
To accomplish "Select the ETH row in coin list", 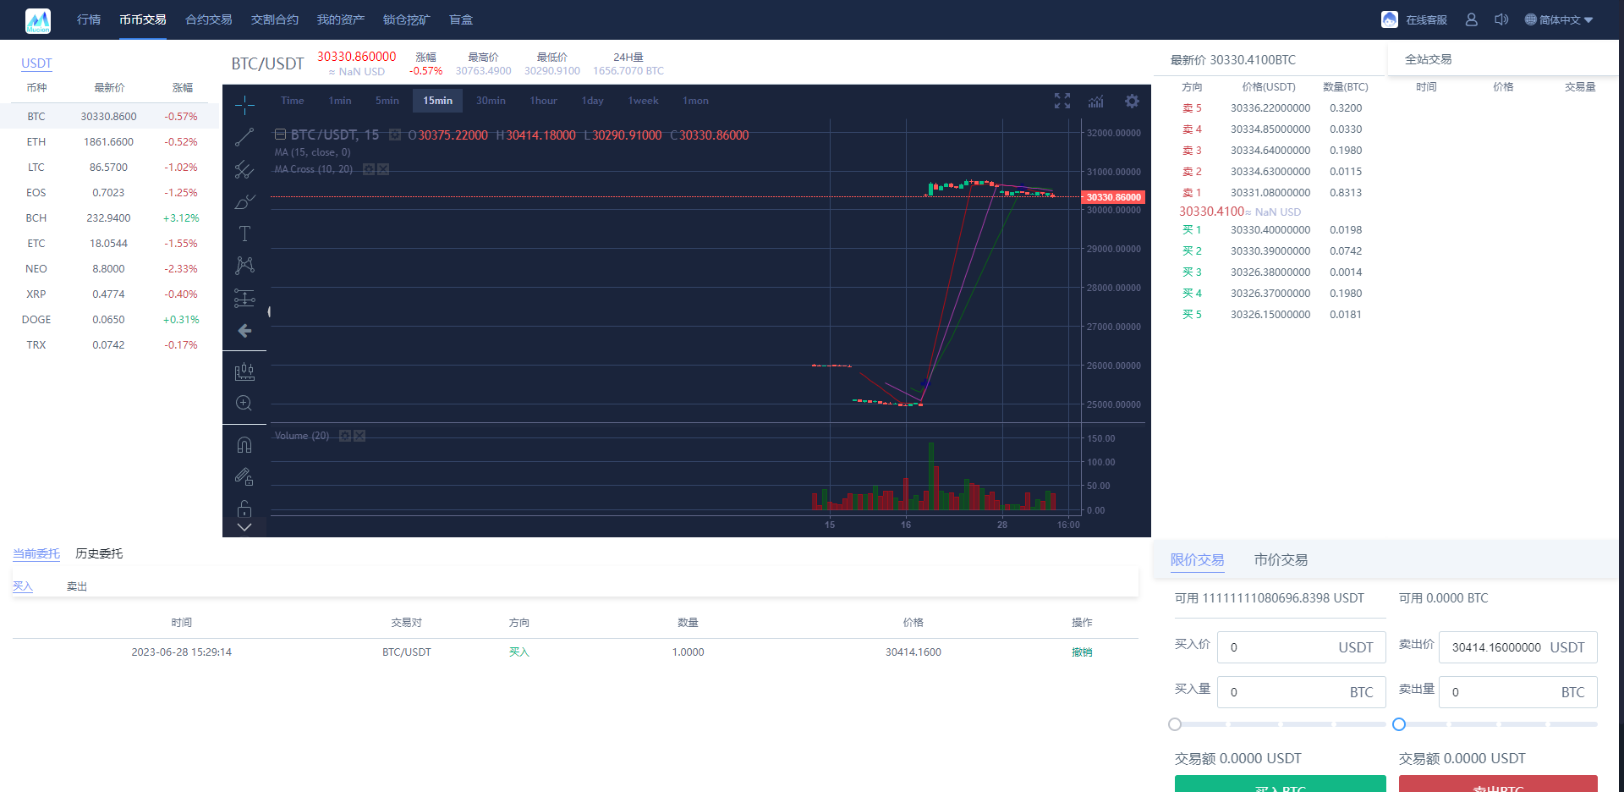I will click(110, 142).
